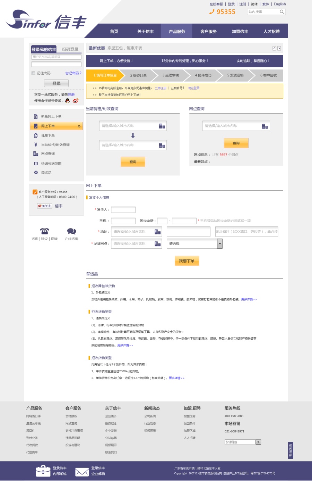The width and height of the screenshot is (312, 481).
Task: Click the 忘记密码? link
Action: [x=73, y=73]
